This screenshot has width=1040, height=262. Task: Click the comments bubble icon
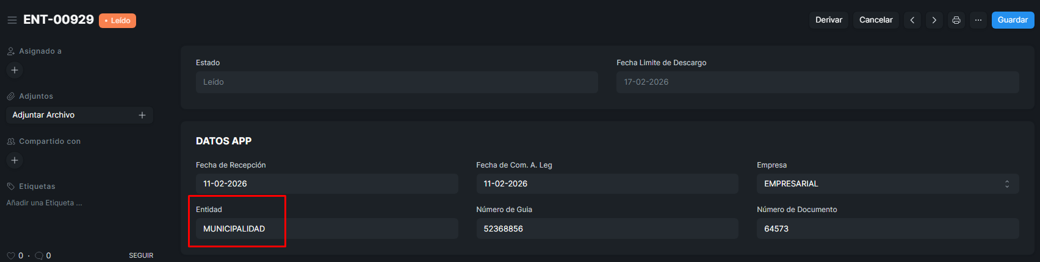pyautogui.click(x=39, y=256)
